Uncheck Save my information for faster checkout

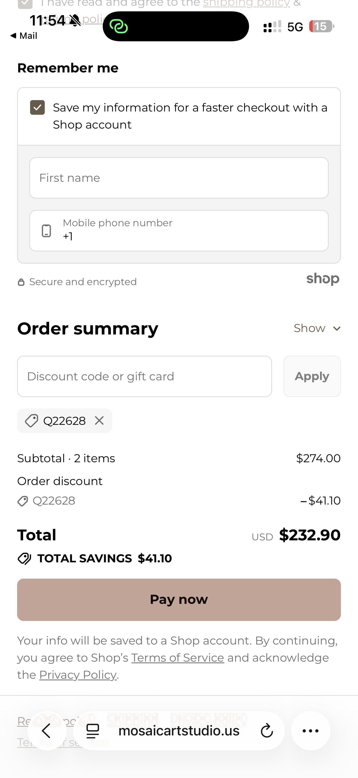[x=37, y=107]
